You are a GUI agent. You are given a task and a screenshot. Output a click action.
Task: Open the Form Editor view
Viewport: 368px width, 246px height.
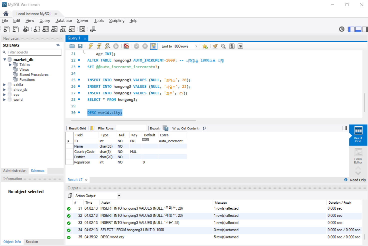(358, 156)
